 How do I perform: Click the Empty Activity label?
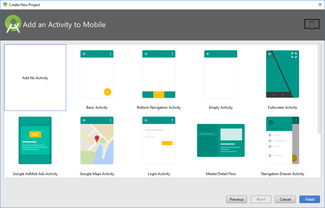221,108
